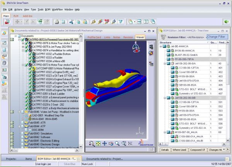Click the green tree structure toolbar icon
The image size is (232, 167).
[x=40, y=22]
